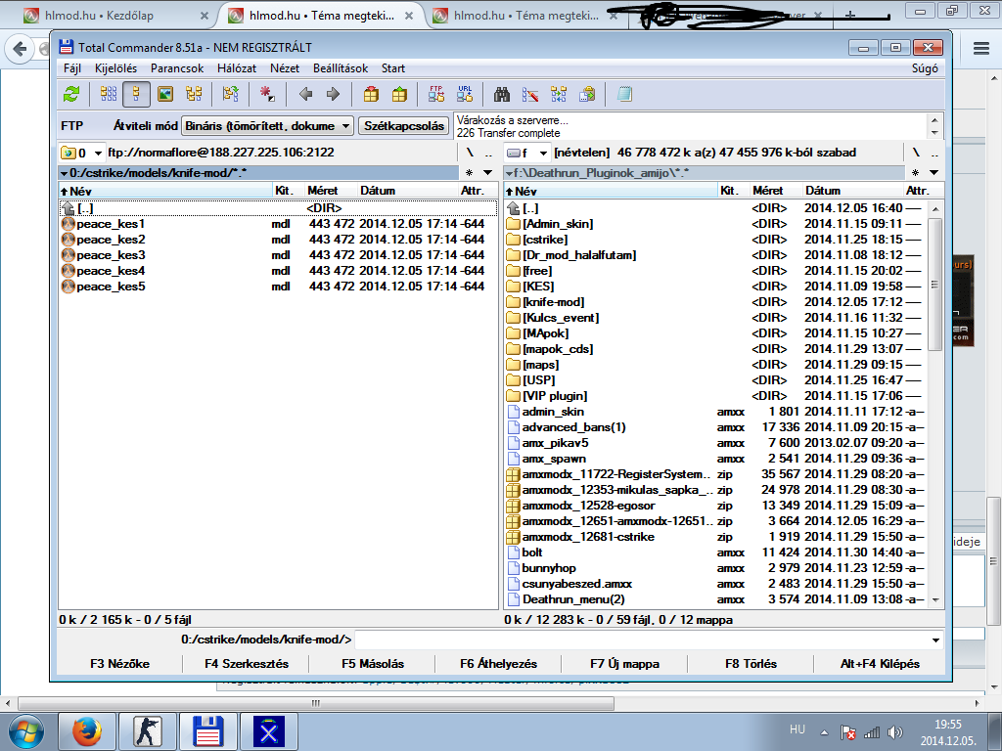Click into the command line input field

(642, 640)
